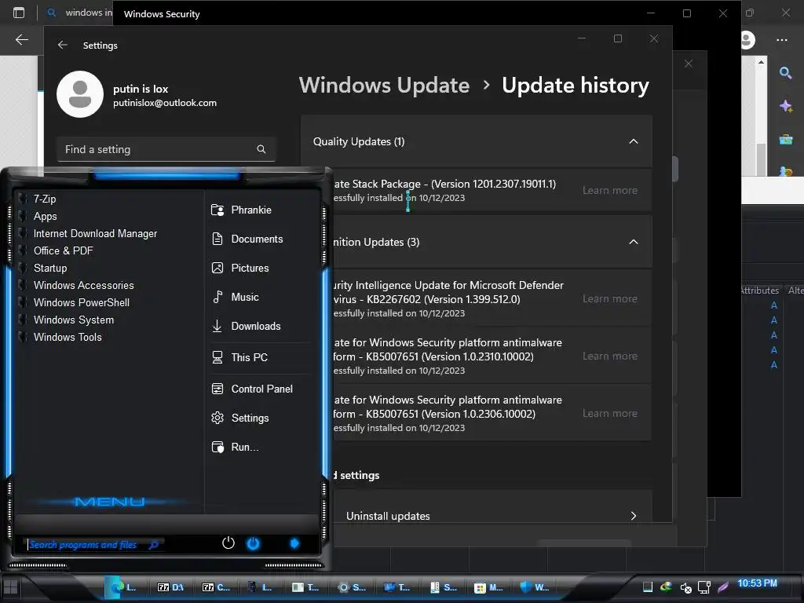Click the network icon in system tray
This screenshot has width=804, height=603.
coord(704,587)
